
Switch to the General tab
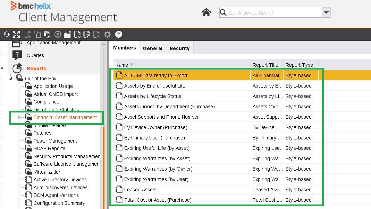[x=153, y=48]
